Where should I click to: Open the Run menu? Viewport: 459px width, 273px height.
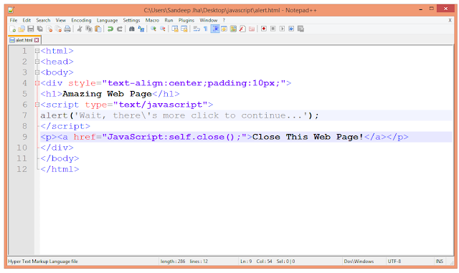169,20
